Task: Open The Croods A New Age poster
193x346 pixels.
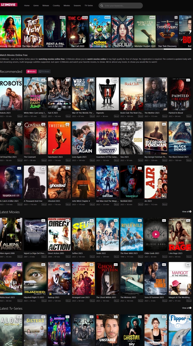Action: click(100, 31)
